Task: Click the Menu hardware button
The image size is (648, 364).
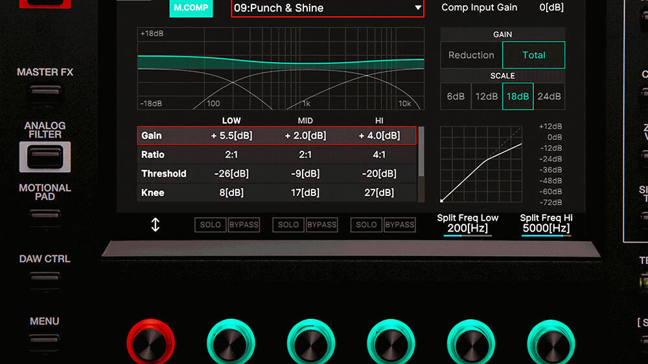Action: coord(45,341)
